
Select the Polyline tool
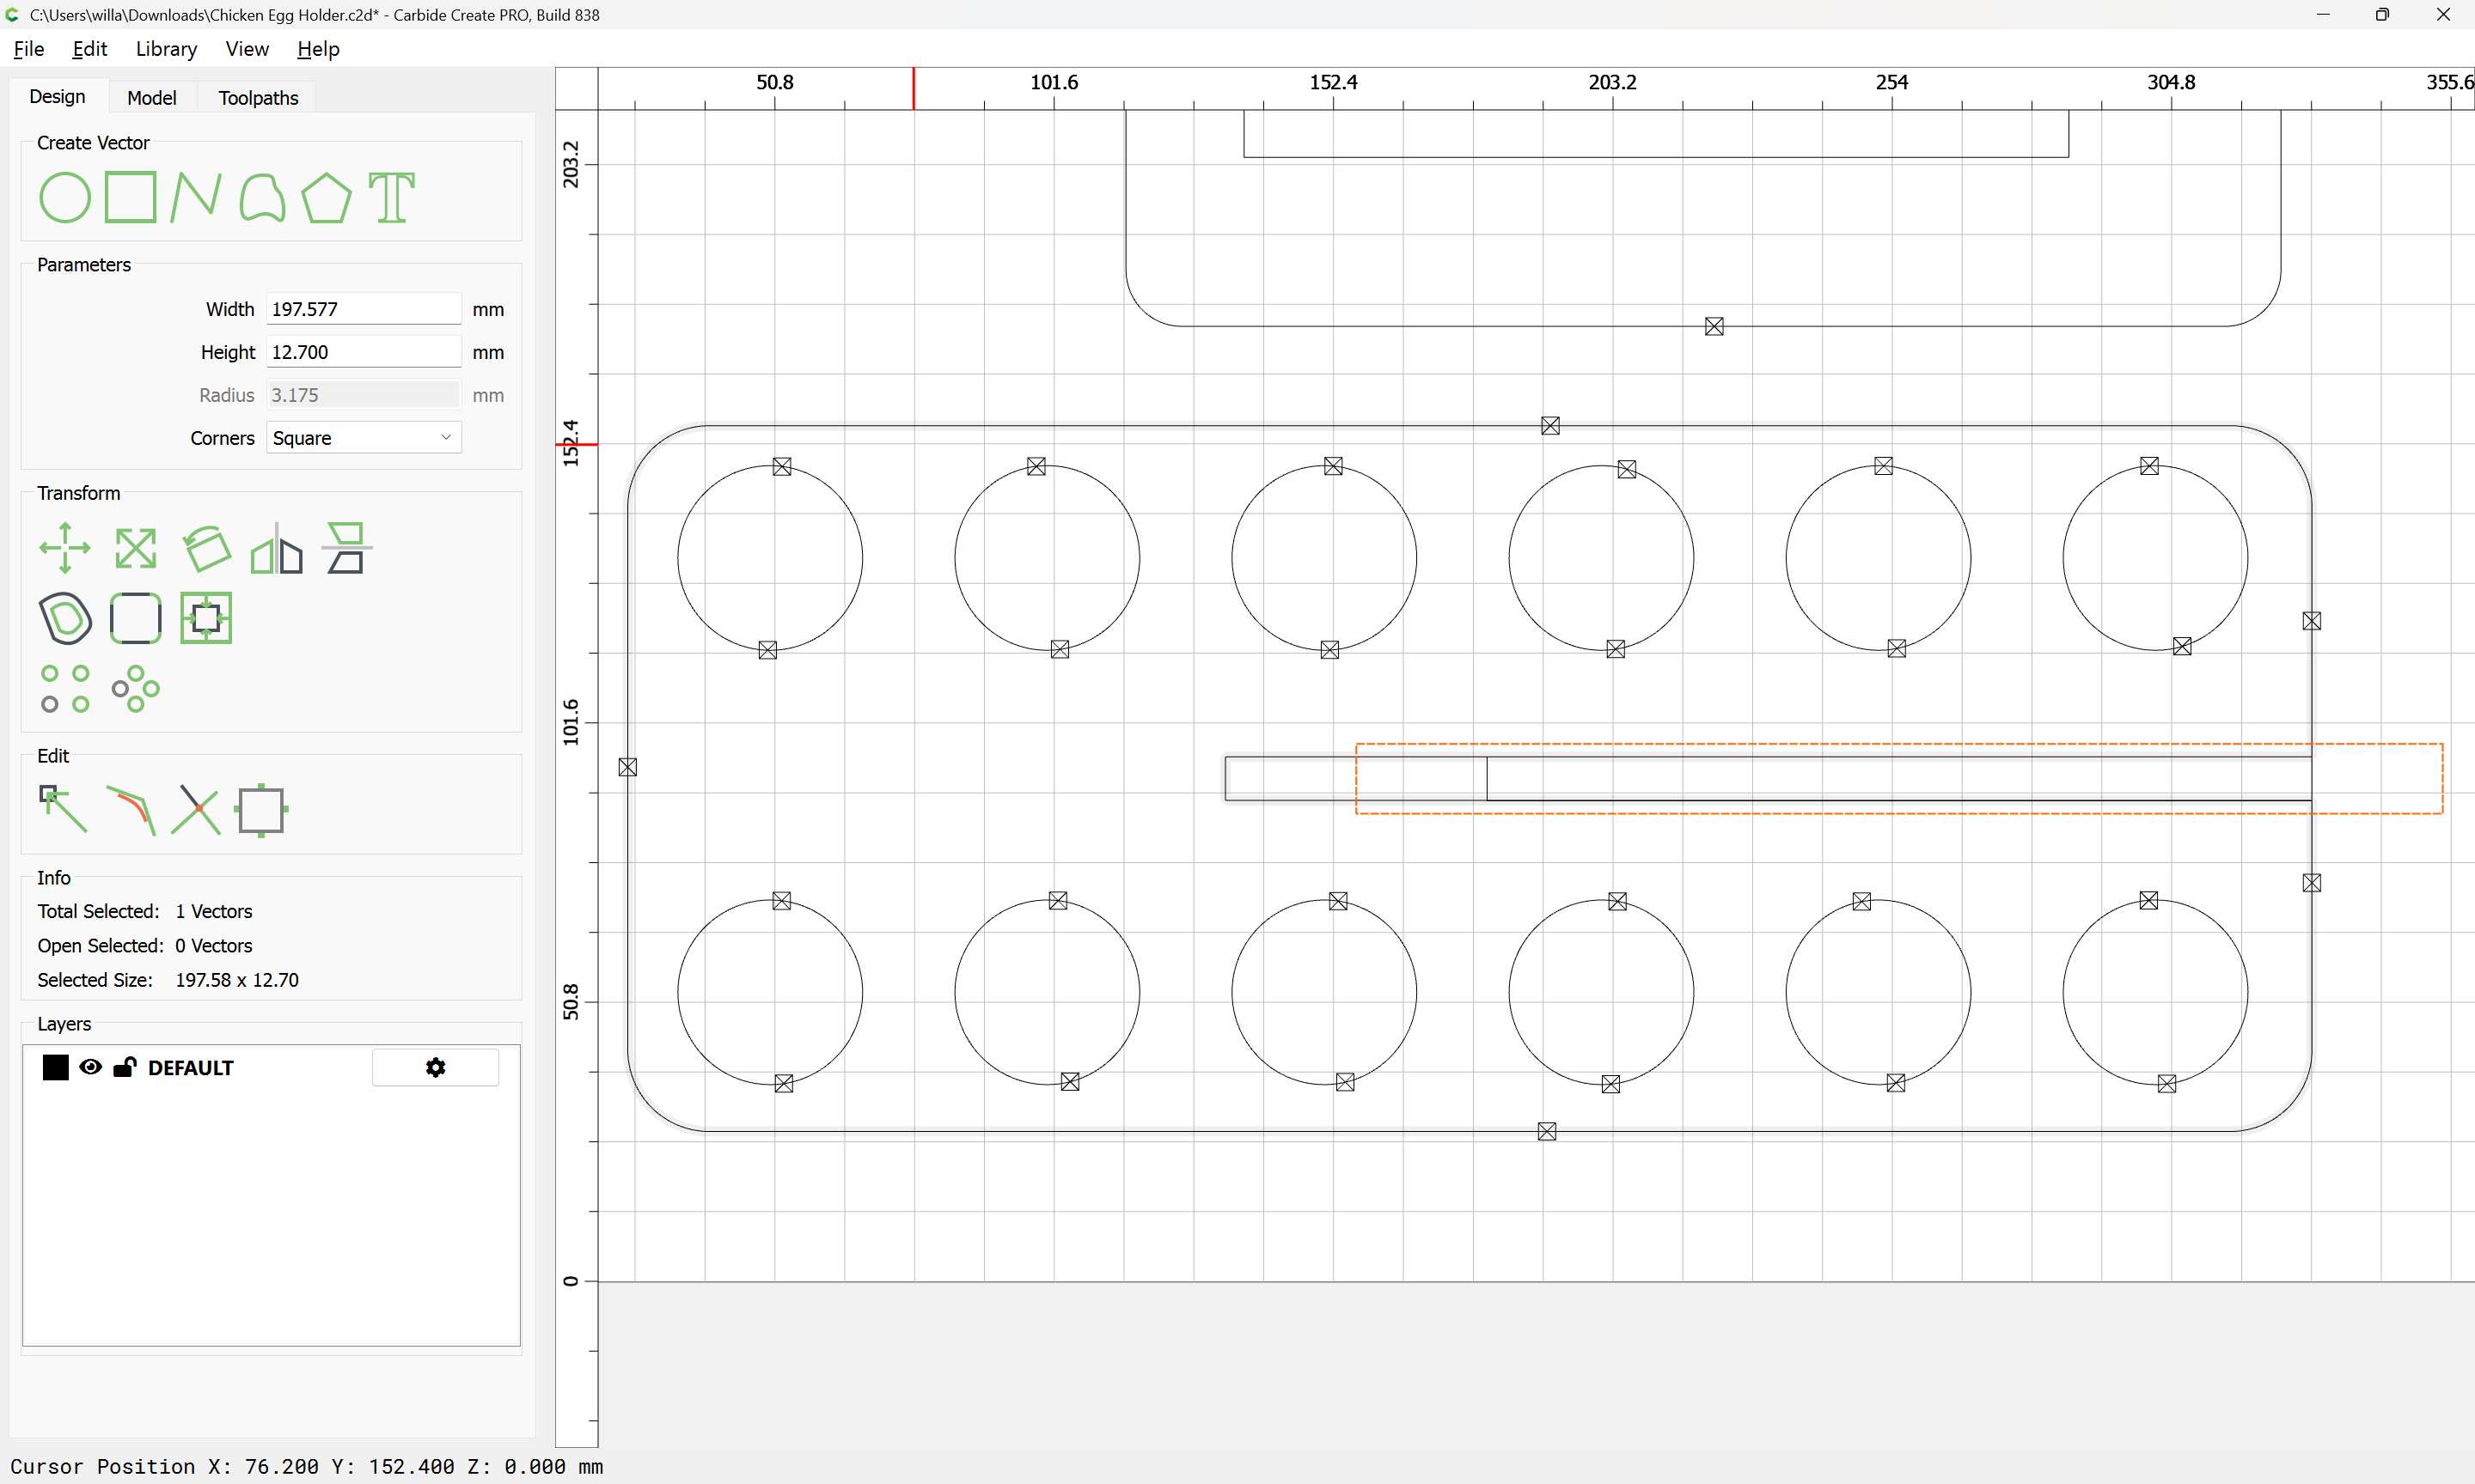tap(195, 197)
